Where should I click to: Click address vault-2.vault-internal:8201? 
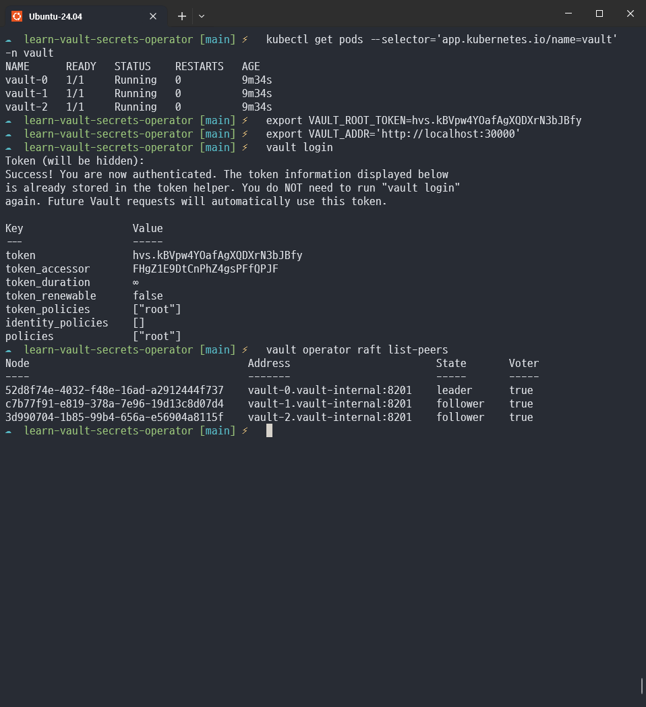(x=330, y=418)
